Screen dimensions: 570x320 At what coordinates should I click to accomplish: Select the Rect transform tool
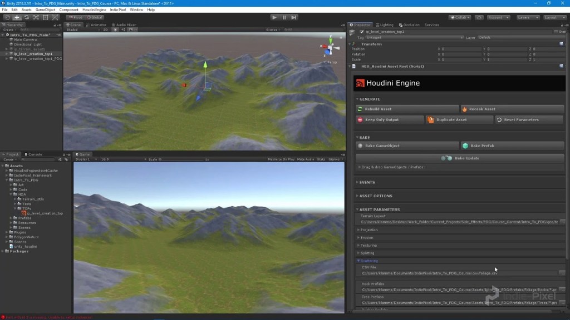click(x=46, y=17)
